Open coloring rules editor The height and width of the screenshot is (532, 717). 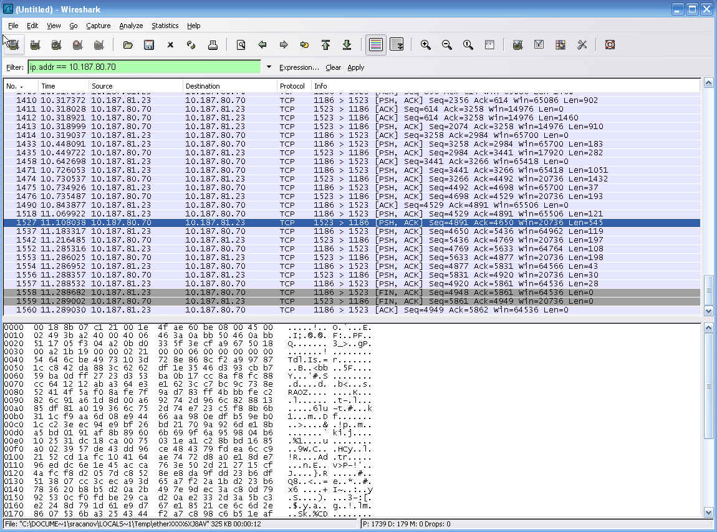click(x=560, y=45)
